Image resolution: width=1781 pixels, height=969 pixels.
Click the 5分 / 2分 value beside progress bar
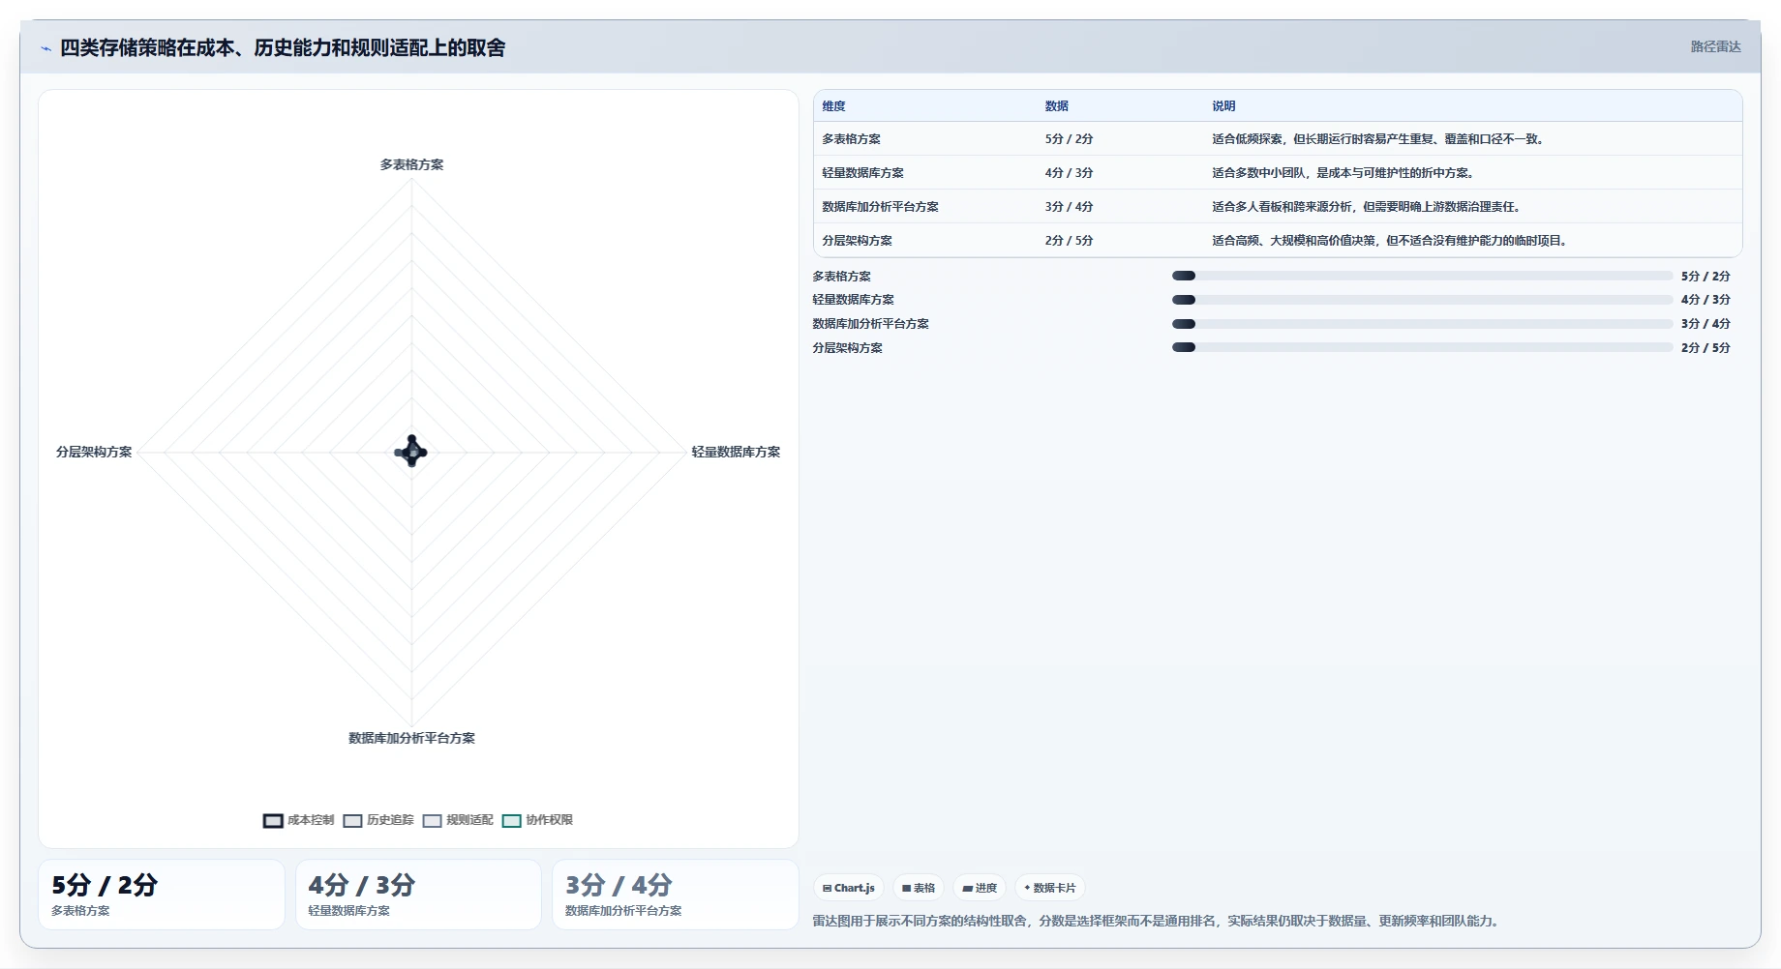(x=1706, y=277)
